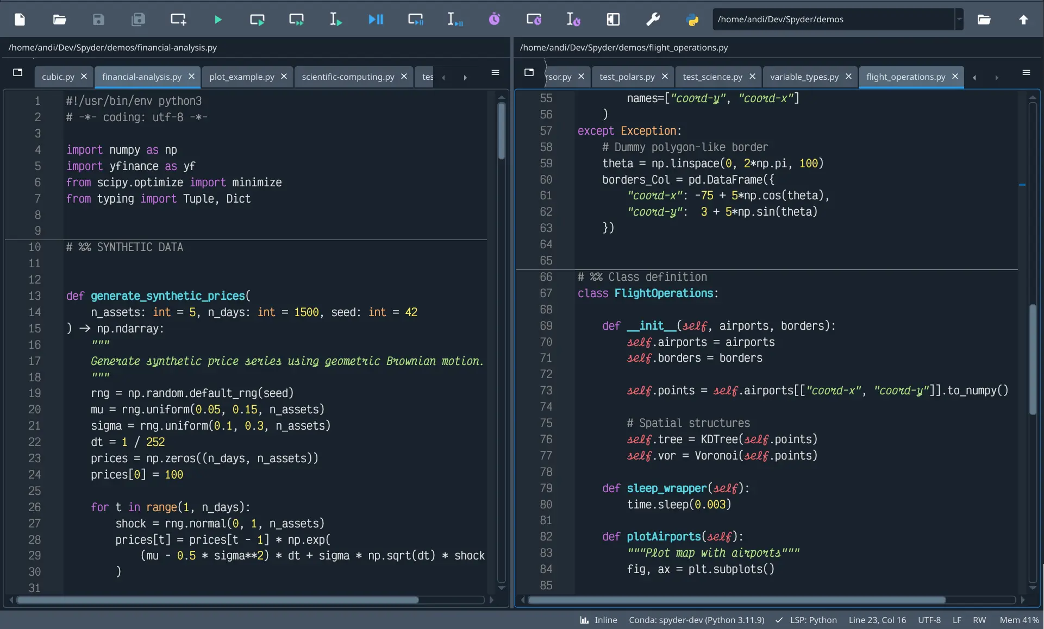Close the cubic.py tab

[84, 77]
